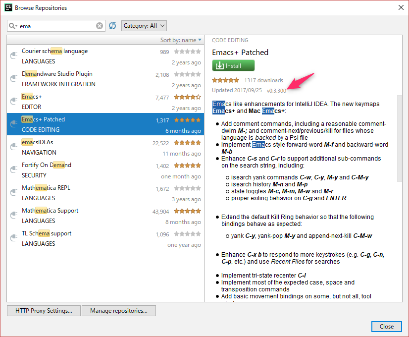Screen dimensions: 409x337
Task: Open HTTP Proxy Settings
Action: pos(44,311)
